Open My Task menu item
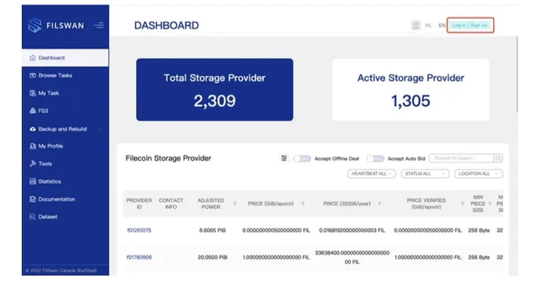 point(65,93)
